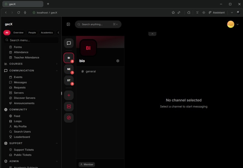
Task: Click the Search menu field
Action: tap(31, 40)
